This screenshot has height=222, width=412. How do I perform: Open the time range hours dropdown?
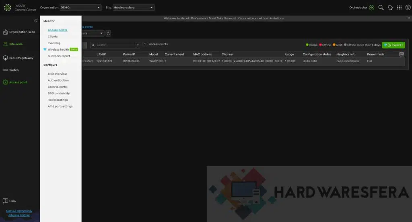pyautogui.click(x=93, y=33)
